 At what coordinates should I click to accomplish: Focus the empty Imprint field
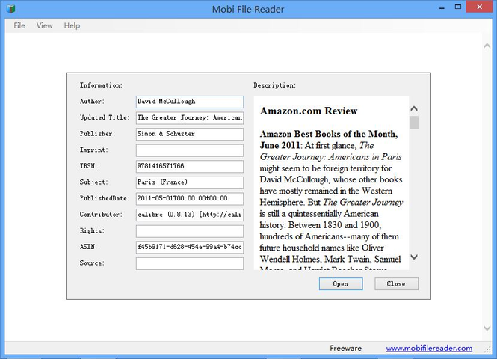coord(190,150)
